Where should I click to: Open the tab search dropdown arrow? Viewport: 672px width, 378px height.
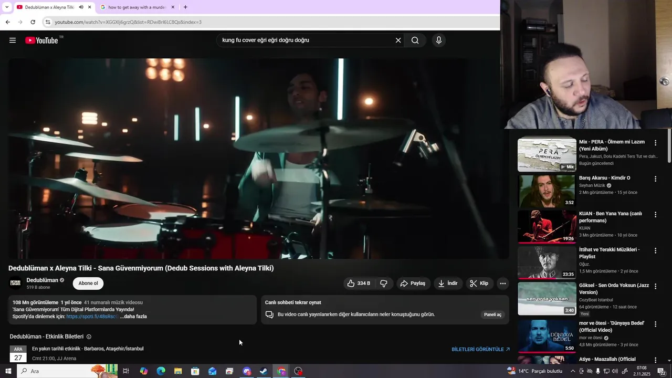[6, 7]
